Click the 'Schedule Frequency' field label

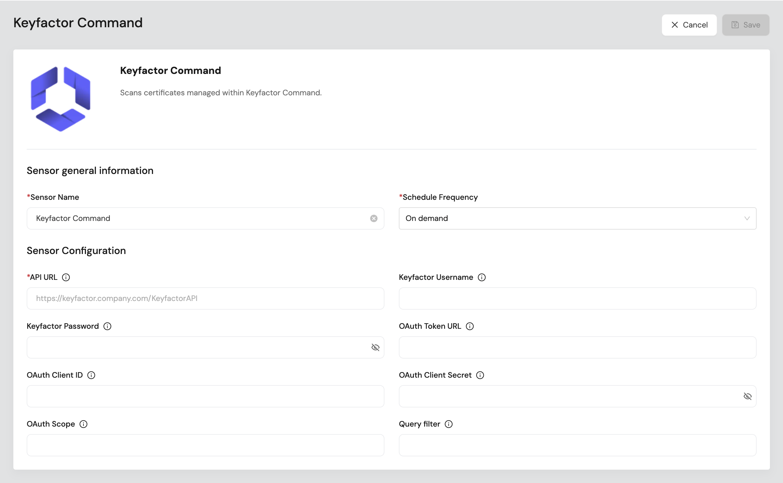pyautogui.click(x=440, y=197)
